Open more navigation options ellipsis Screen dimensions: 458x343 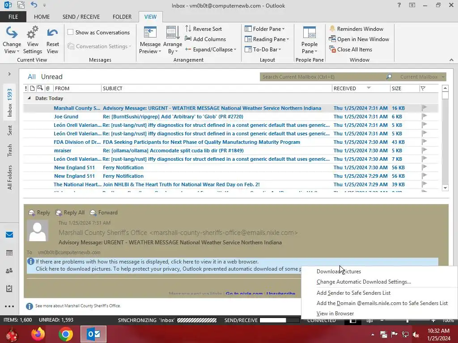coord(9,306)
